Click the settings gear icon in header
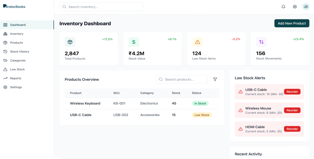This screenshot has height=159, width=314. point(295,7)
